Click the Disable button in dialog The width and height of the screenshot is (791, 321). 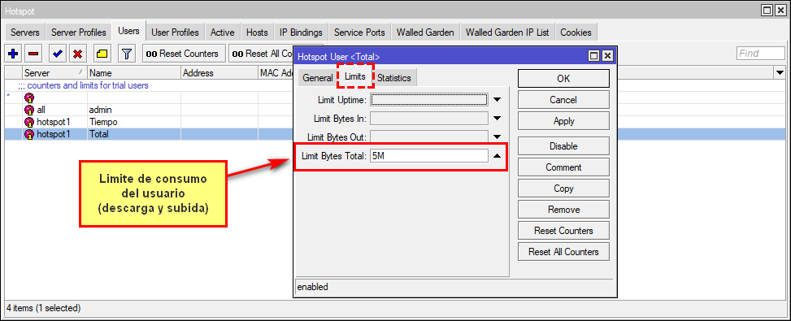pos(563,146)
